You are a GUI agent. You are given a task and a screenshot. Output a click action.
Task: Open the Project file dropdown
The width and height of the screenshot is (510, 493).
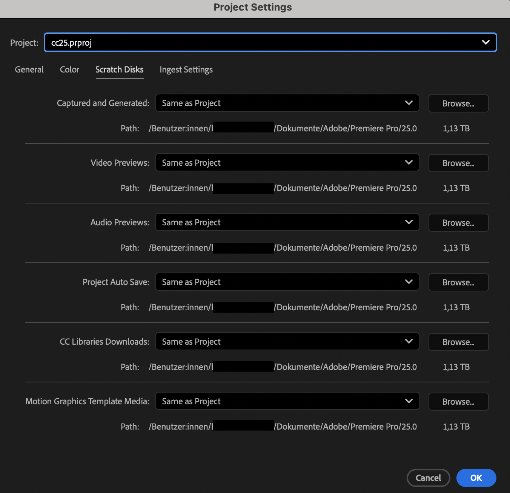(x=270, y=43)
